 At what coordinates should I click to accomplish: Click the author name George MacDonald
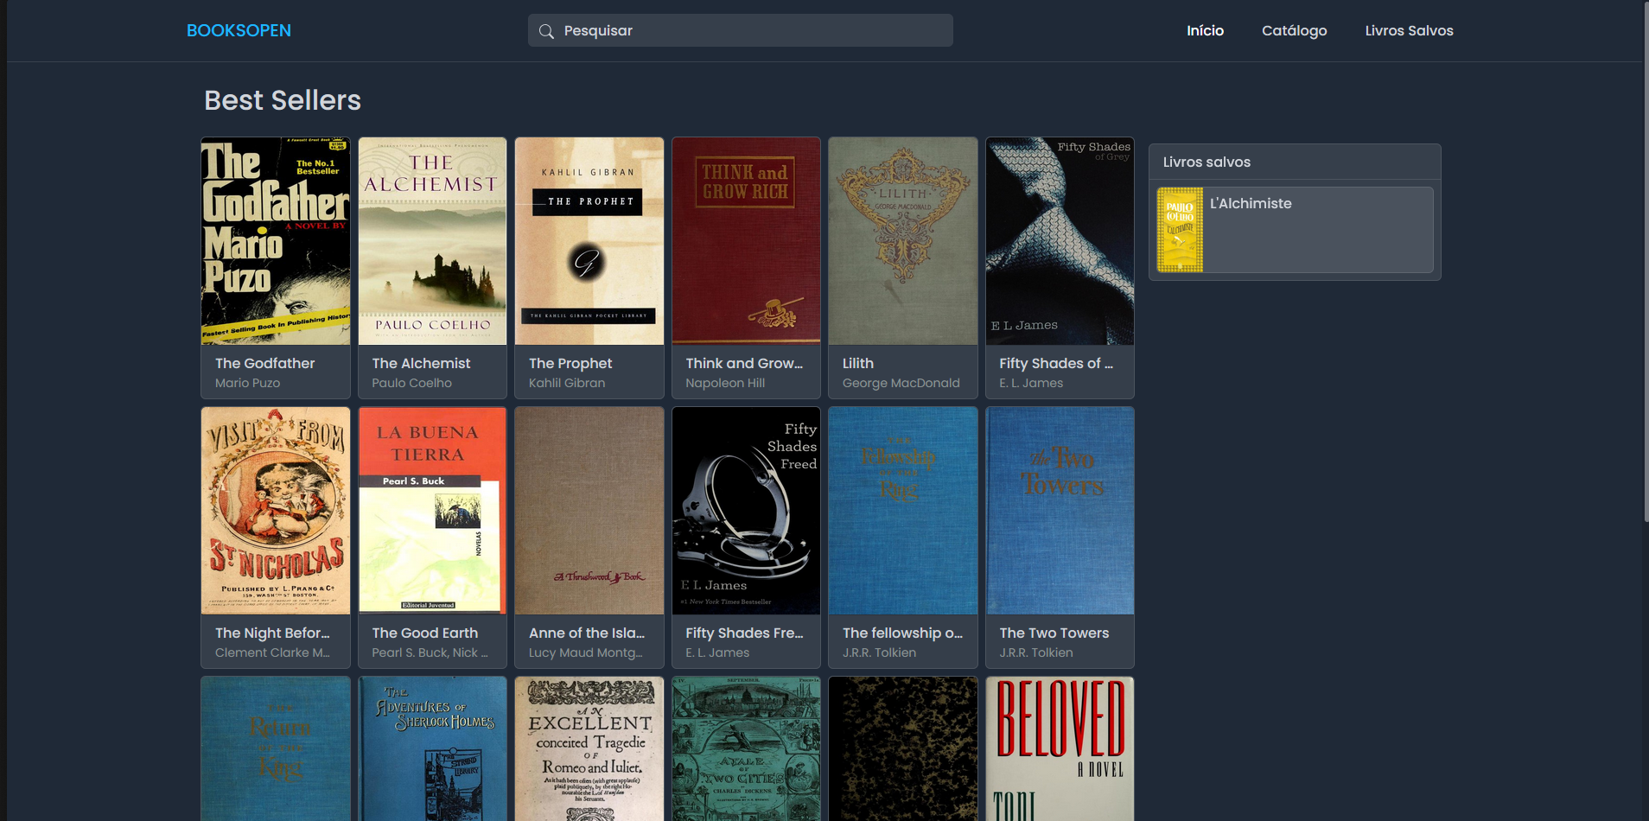pos(901,383)
